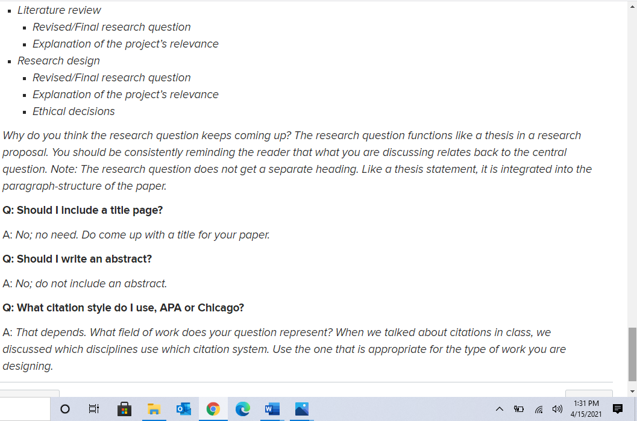Check the battery status icon
This screenshot has width=637, height=421.
click(518, 410)
